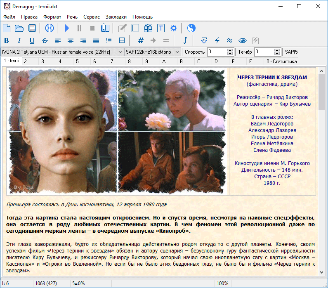Click the yin-yang icon
Image resolution: width=328 pixels, height=288 pixels.
pyautogui.click(x=191, y=28)
